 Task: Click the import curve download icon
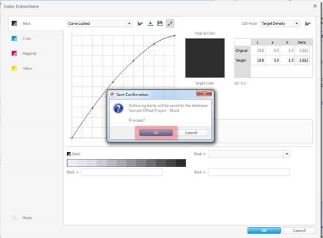(x=150, y=24)
